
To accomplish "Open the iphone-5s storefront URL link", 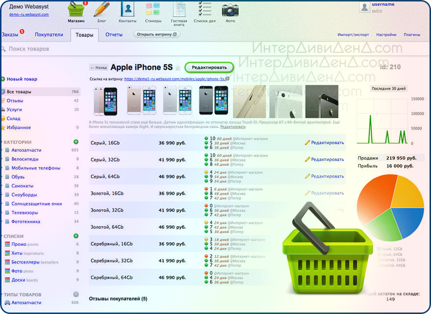I will pos(174,79).
